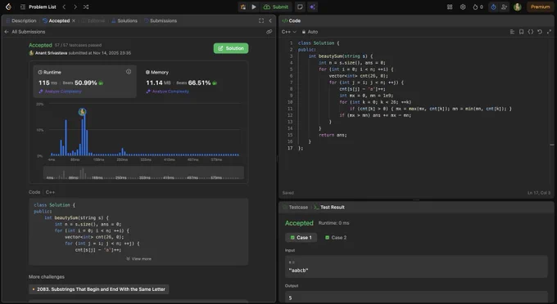Expand code with View more
This screenshot has width=557, height=304.
pyautogui.click(x=139, y=259)
